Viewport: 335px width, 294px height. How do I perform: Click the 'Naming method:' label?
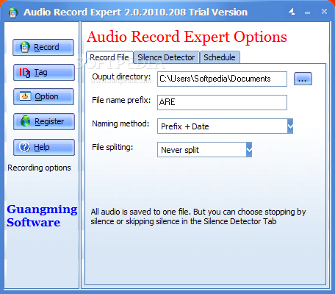tap(120, 123)
